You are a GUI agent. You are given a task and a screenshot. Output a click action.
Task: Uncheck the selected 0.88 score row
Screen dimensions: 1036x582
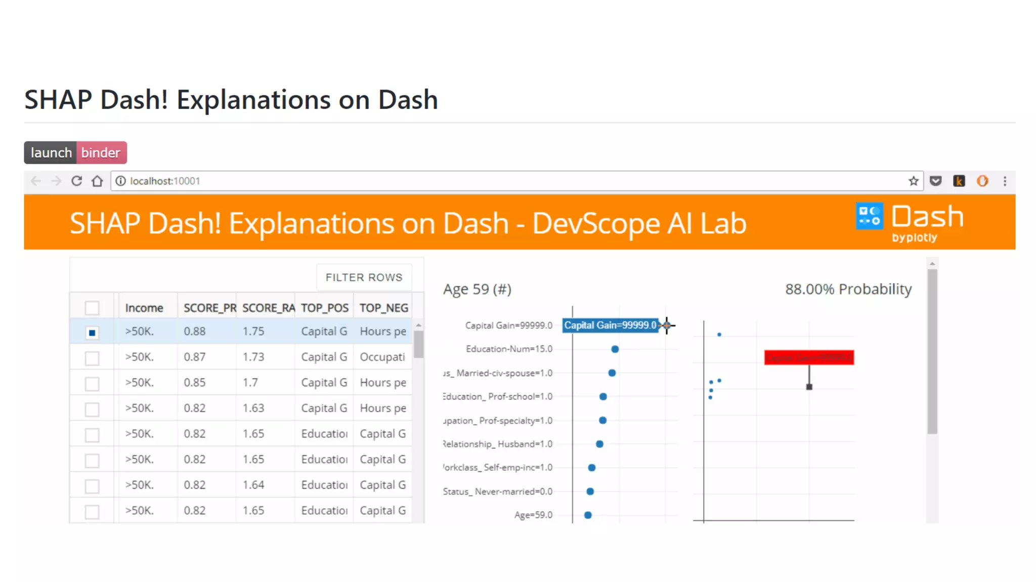coord(92,332)
